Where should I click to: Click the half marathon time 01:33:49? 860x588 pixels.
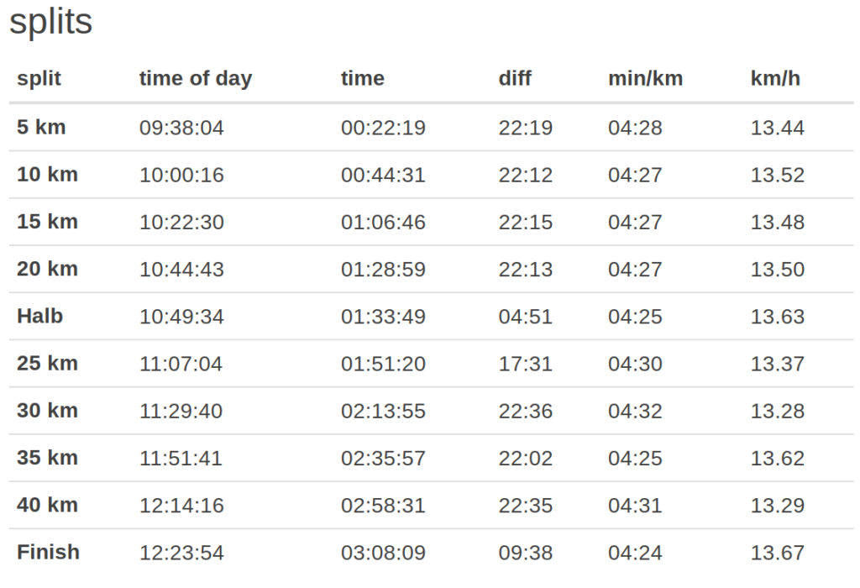coord(383,318)
